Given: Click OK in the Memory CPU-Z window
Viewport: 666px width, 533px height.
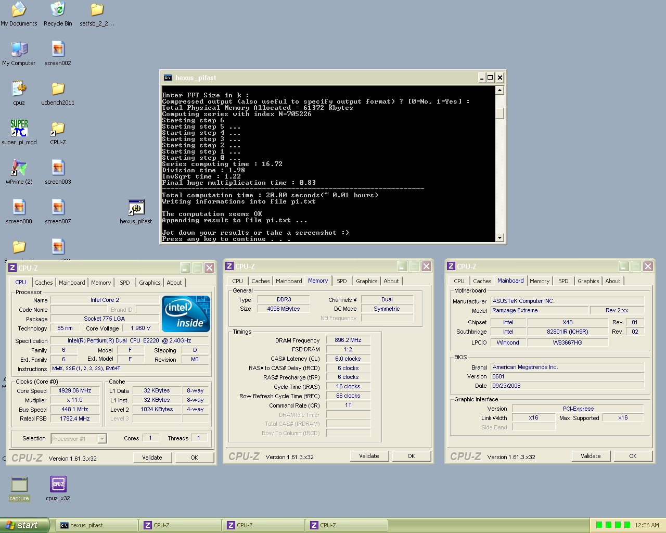Looking at the screenshot, I should [411, 456].
